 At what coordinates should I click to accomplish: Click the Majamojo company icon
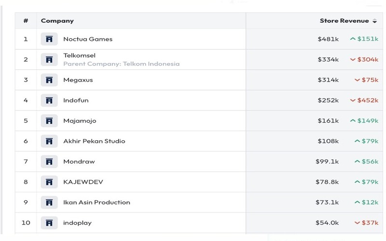point(49,121)
